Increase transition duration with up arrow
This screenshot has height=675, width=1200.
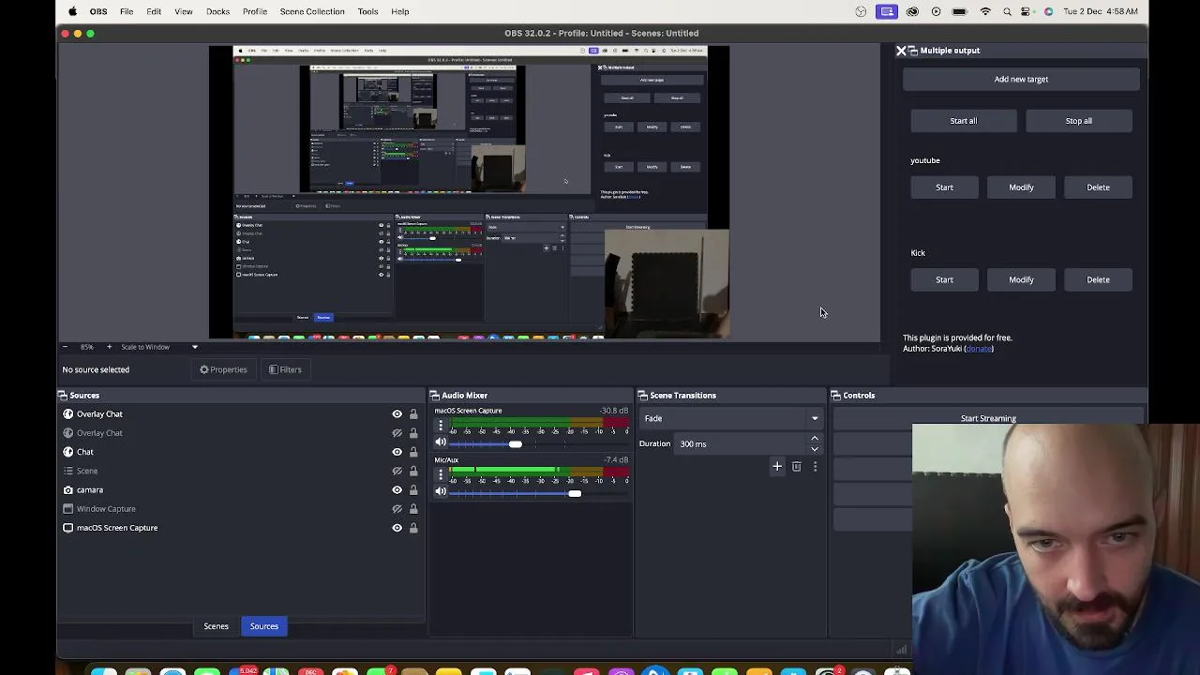coord(815,438)
